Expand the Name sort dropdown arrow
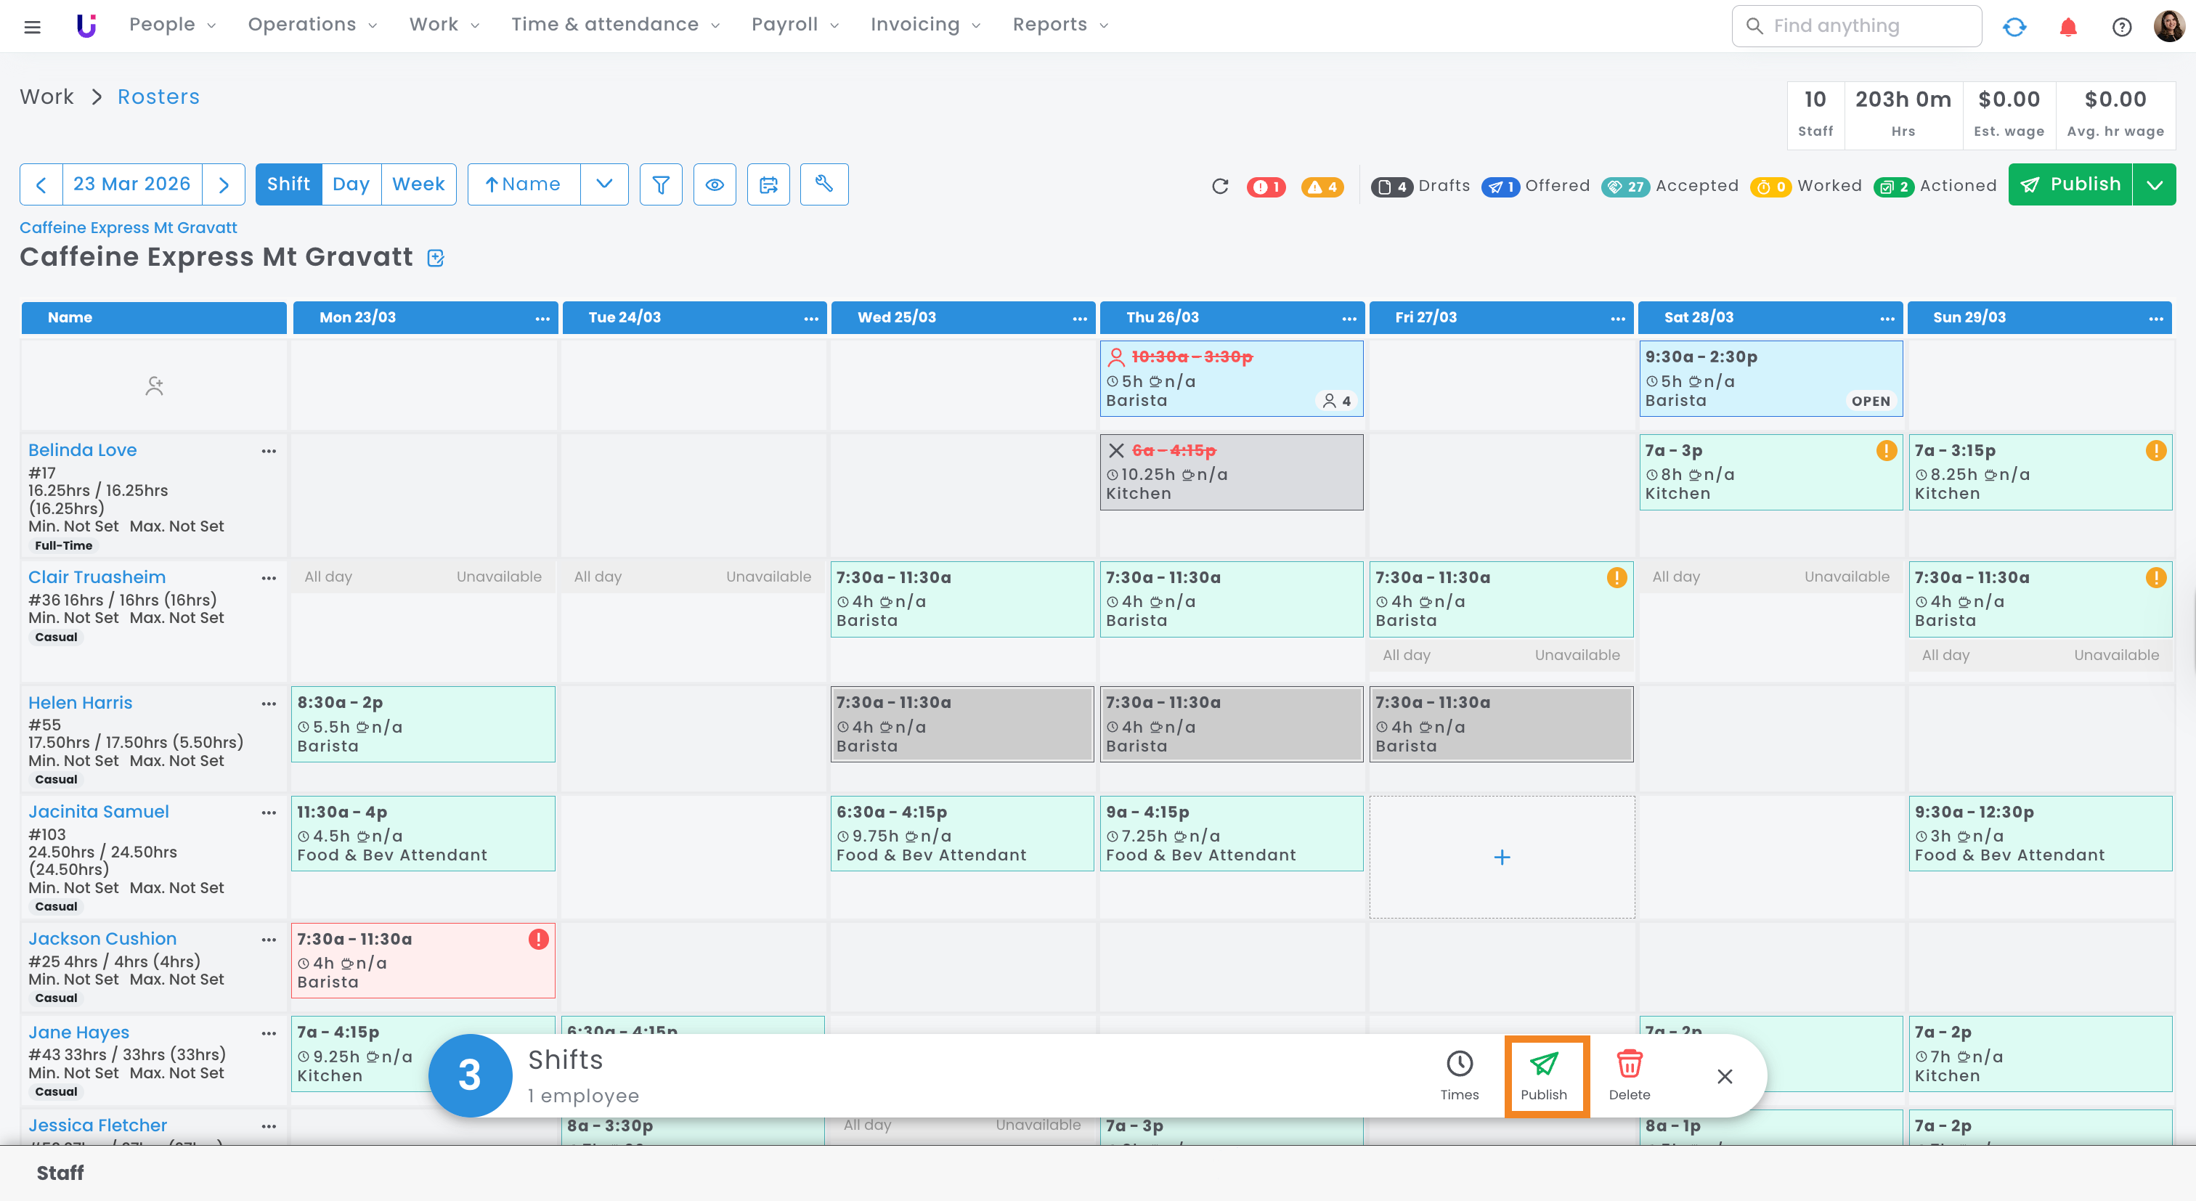The width and height of the screenshot is (2196, 1201). click(604, 184)
